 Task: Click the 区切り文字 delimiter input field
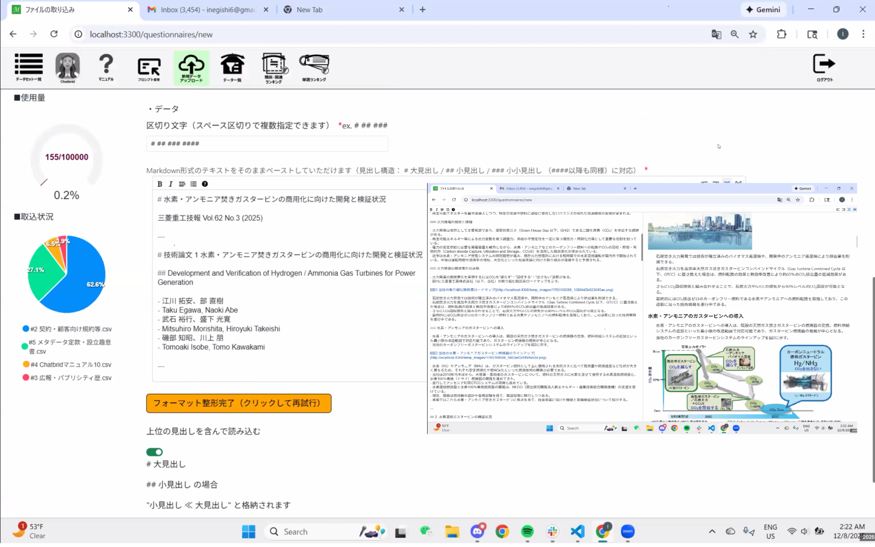[267, 144]
